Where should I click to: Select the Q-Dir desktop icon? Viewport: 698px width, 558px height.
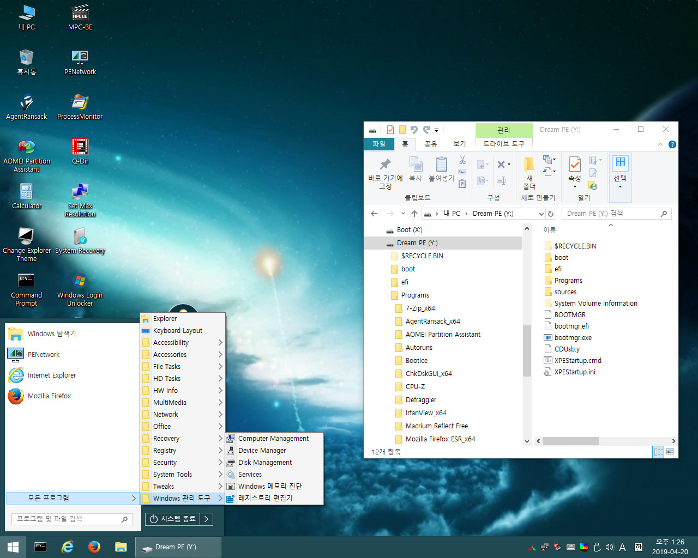click(x=80, y=151)
